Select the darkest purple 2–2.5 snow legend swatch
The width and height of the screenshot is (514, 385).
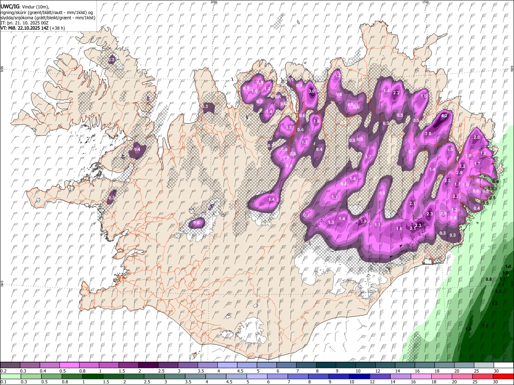pos(148,365)
